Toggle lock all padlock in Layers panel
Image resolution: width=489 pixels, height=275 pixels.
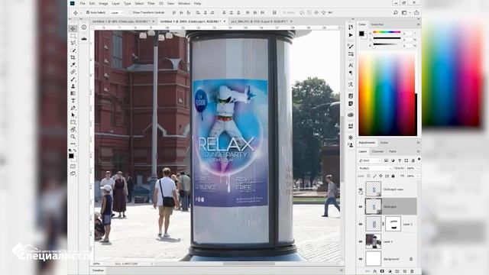(393, 176)
